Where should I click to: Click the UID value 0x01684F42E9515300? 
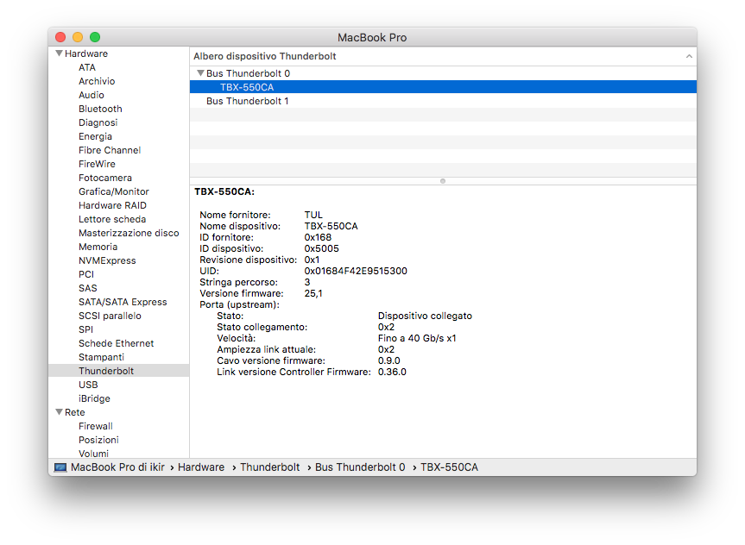tap(356, 271)
